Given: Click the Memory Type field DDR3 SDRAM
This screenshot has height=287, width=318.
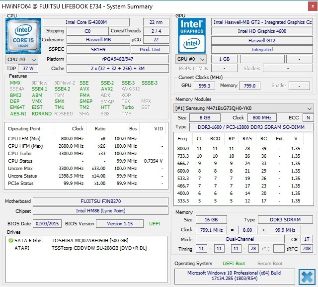Looking at the screenshot, I should pyautogui.click(x=285, y=220).
